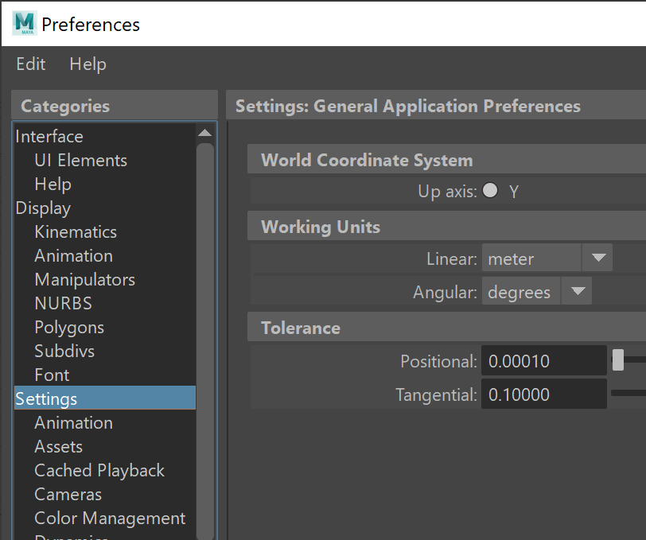Select the Y up axis radio button
This screenshot has width=646, height=540.
[490, 191]
